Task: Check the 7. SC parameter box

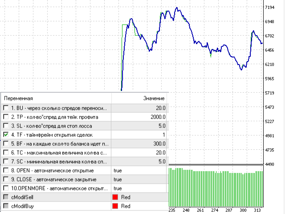Action: [x=6, y=161]
